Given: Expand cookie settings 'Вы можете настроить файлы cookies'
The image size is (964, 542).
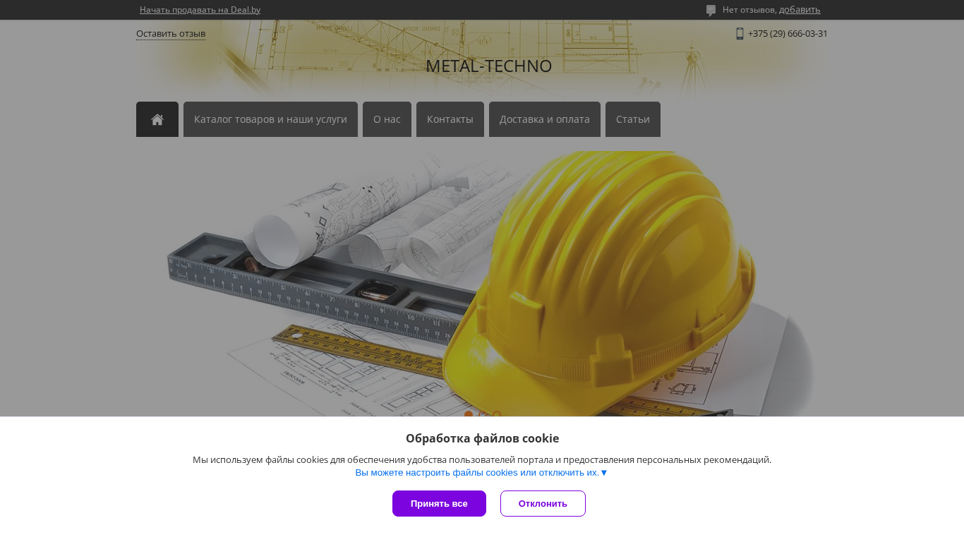Looking at the screenshot, I should point(481,473).
